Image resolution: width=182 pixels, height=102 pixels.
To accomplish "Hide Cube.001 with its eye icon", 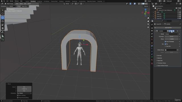I will pos(178,14).
